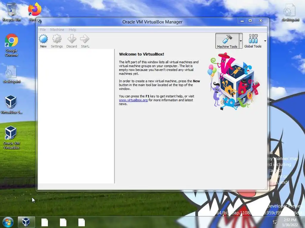The height and width of the screenshot is (228, 305).
Task: Click the first blank document taskbar icon
Action: (x=45, y=223)
